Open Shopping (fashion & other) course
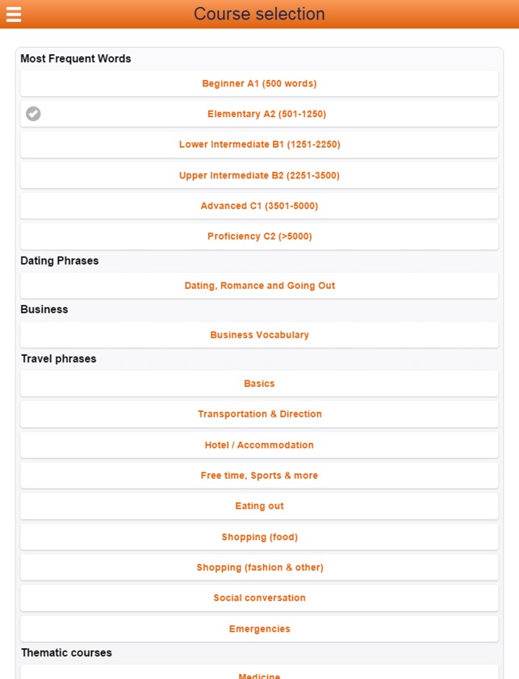The height and width of the screenshot is (679, 519). point(259,568)
